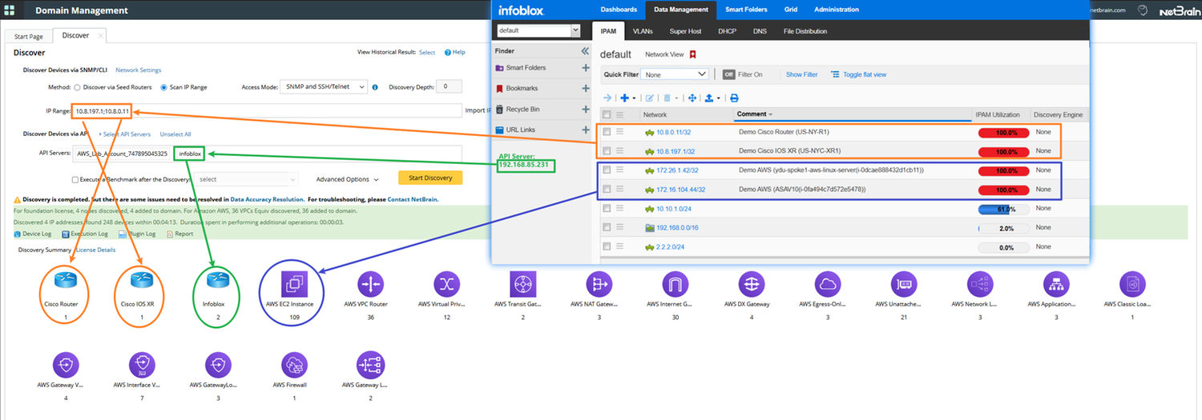Check Execute a Benchmark after Discovery
1202x420 pixels.
click(x=75, y=180)
